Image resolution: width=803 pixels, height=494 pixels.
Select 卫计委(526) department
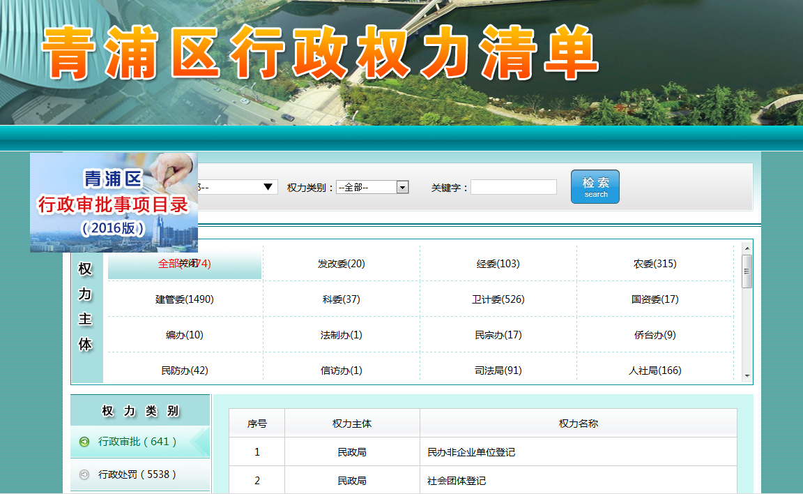498,299
